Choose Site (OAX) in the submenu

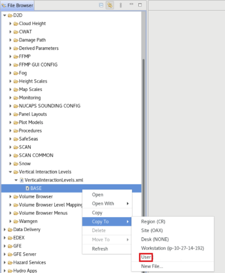152,230
